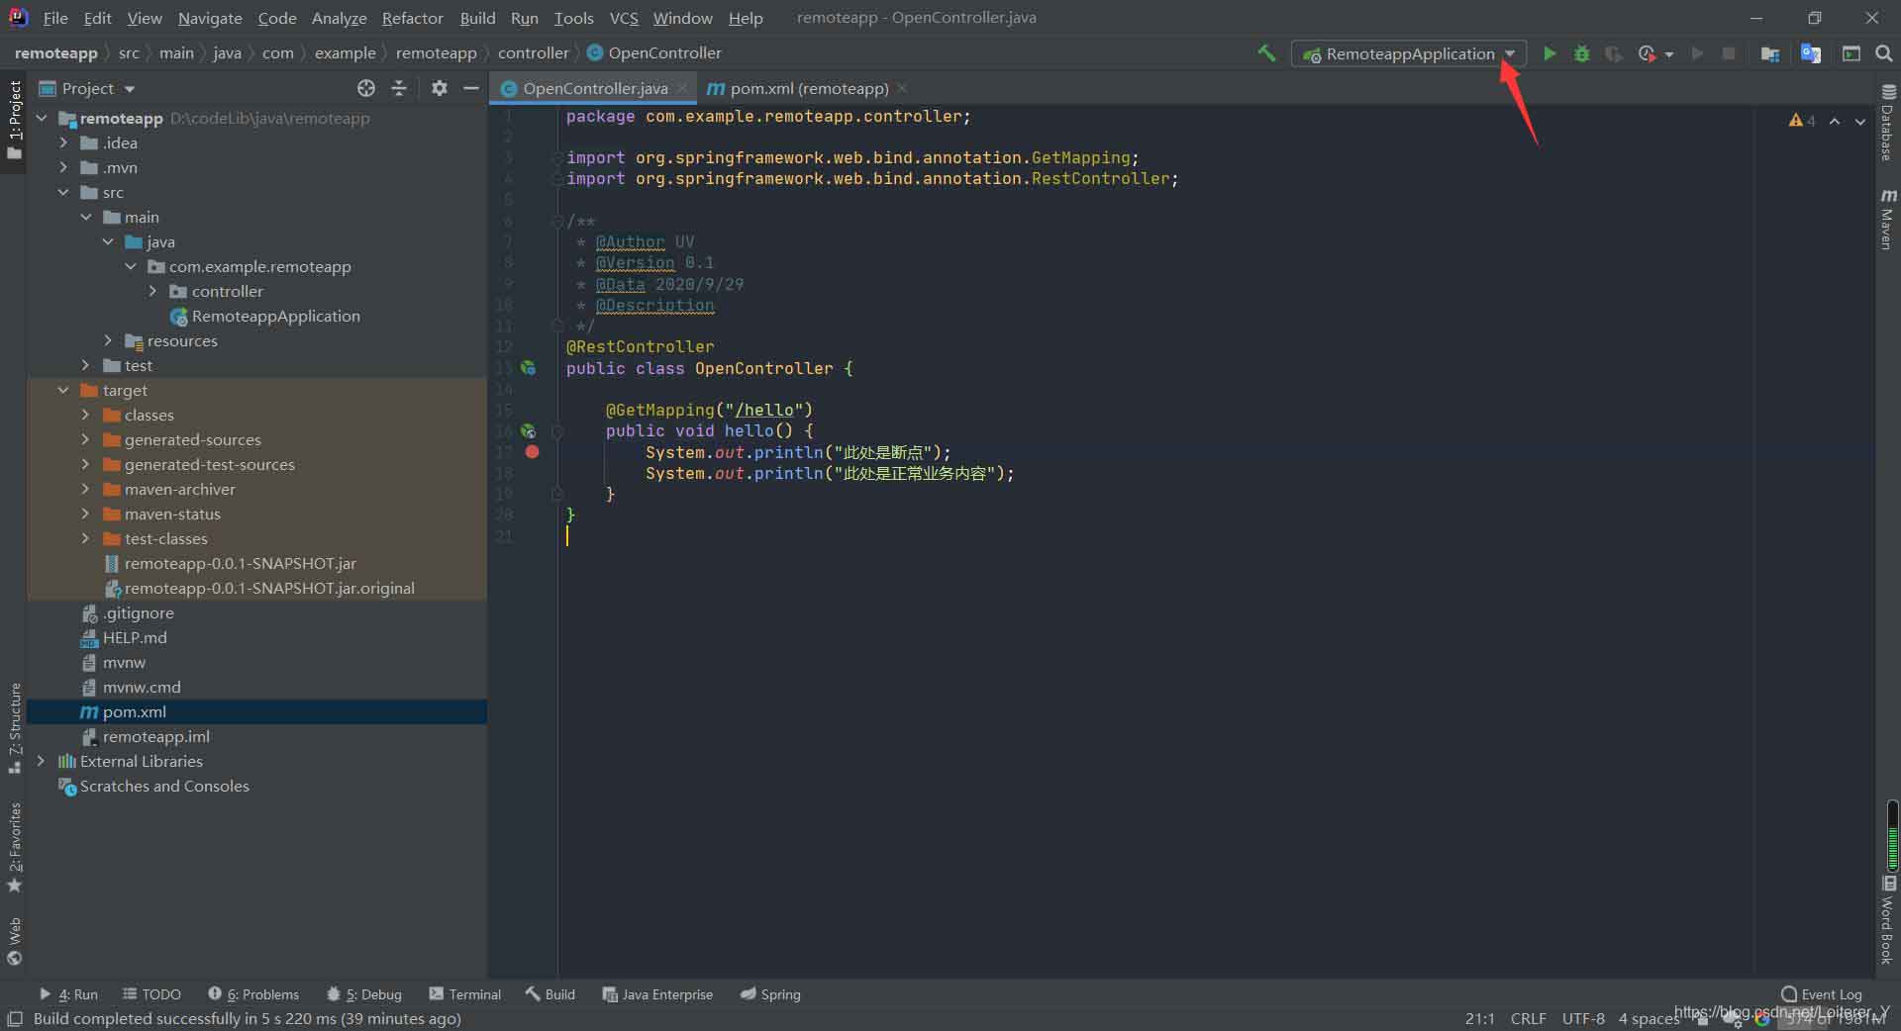Switch to the pom.xml (remoteapp) tab
1901x1031 pixels.
[x=808, y=88]
